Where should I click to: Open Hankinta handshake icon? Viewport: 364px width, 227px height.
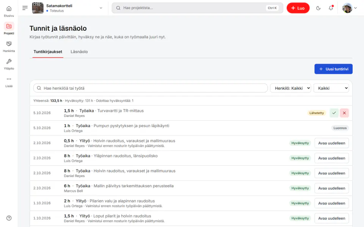(9, 44)
